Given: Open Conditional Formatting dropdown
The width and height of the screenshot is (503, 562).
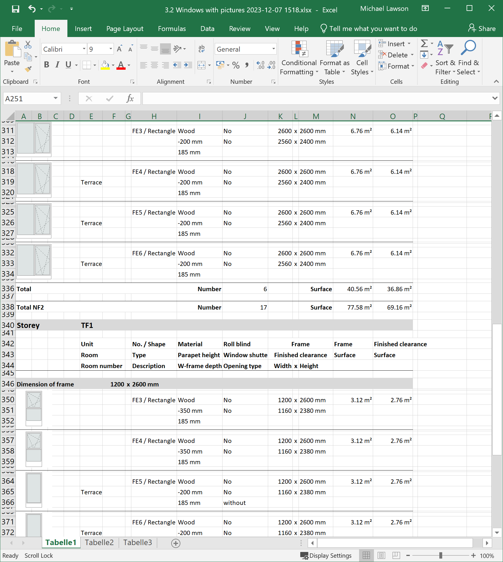Looking at the screenshot, I should (x=299, y=58).
